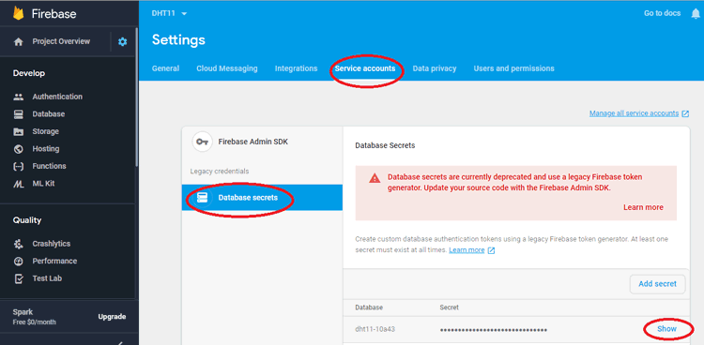704x345 pixels.
Task: Click blue Learn more link below description
Action: (x=467, y=250)
